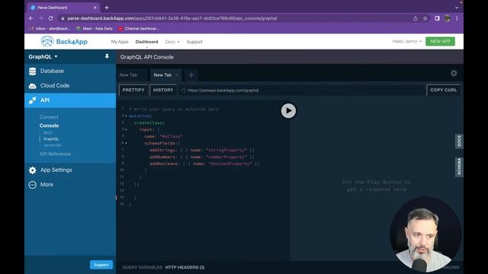Viewport: 488px width, 274px height.
Task: Run the query with the Play button
Action: point(288,110)
